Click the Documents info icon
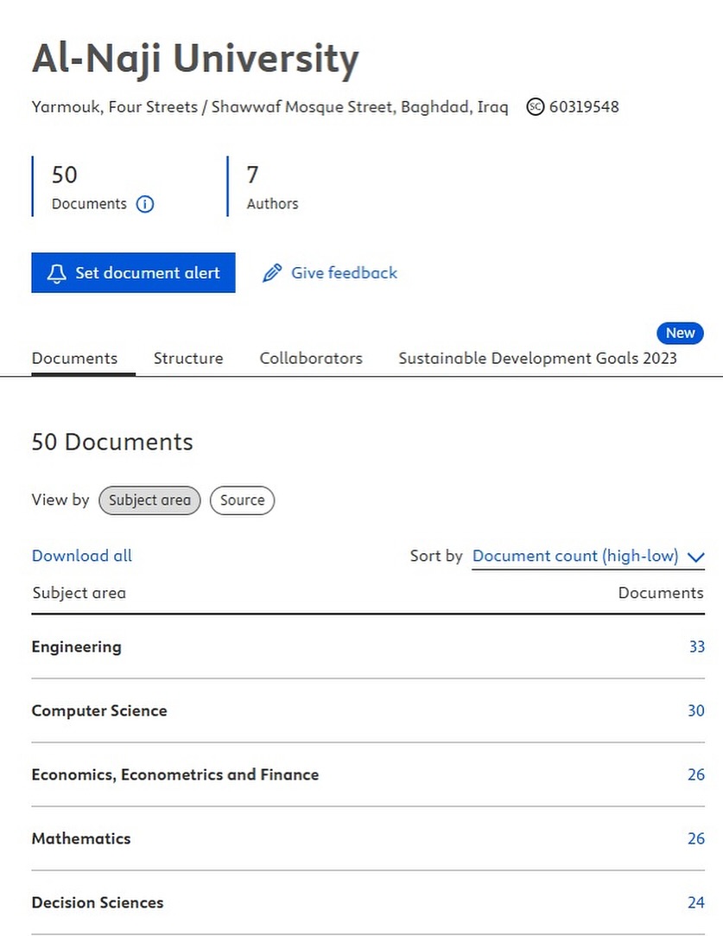The width and height of the screenshot is (723, 936). [x=145, y=204]
